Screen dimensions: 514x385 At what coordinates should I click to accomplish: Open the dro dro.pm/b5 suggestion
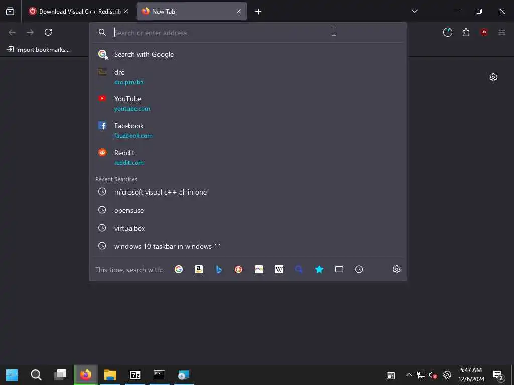(248, 77)
